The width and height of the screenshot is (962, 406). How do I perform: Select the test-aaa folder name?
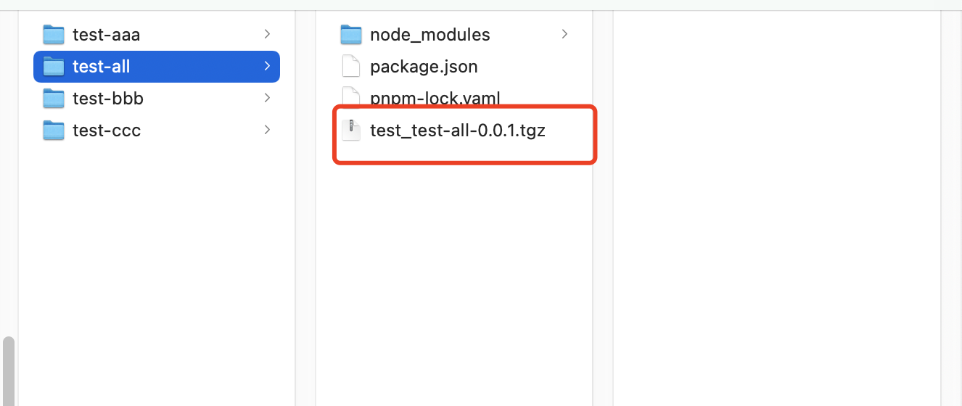[106, 34]
